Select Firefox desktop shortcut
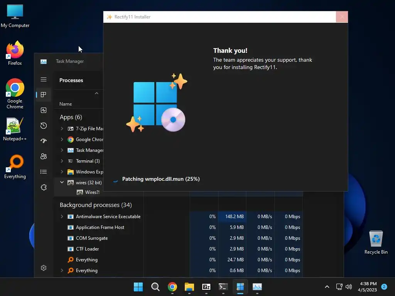 pyautogui.click(x=15, y=53)
